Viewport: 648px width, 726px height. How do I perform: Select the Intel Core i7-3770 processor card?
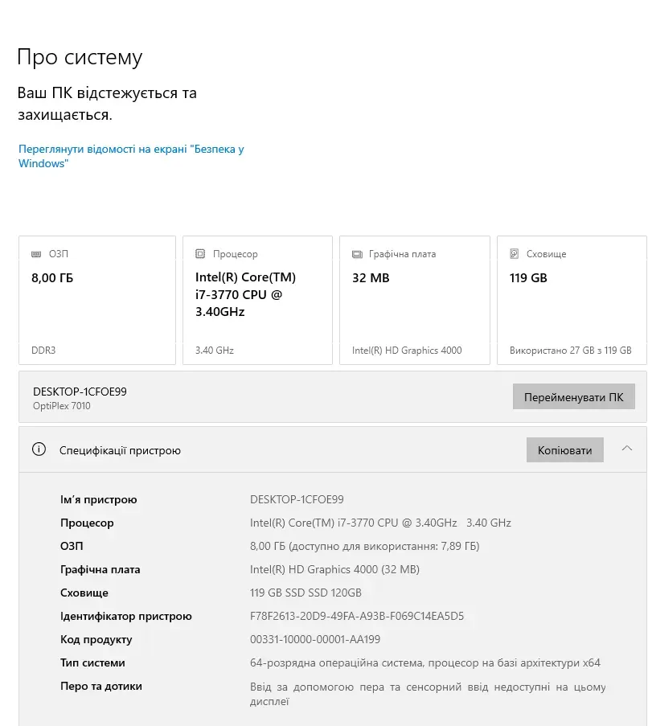257,300
